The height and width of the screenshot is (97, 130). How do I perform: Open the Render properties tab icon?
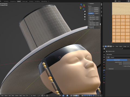point(104,55)
